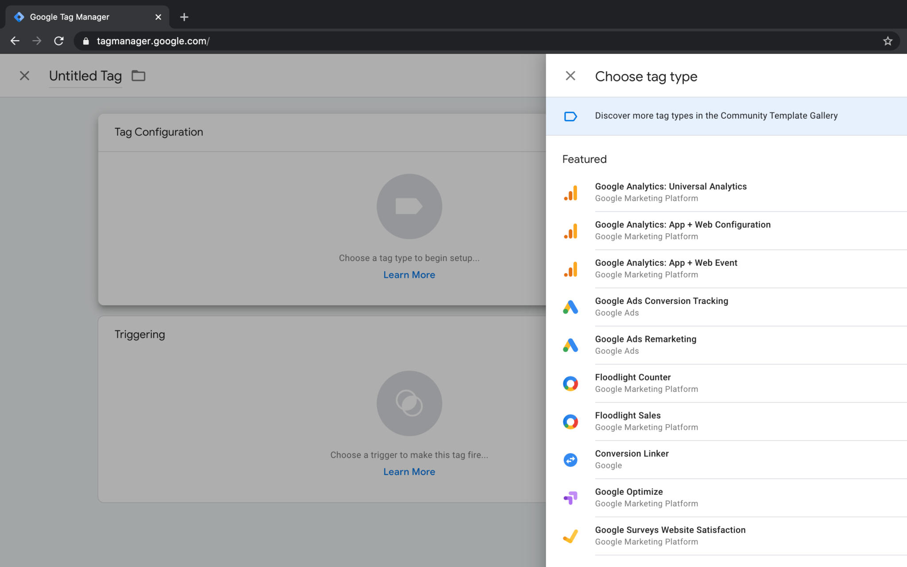The height and width of the screenshot is (567, 907).
Task: Click the Google Optimize purple icon
Action: 570,498
